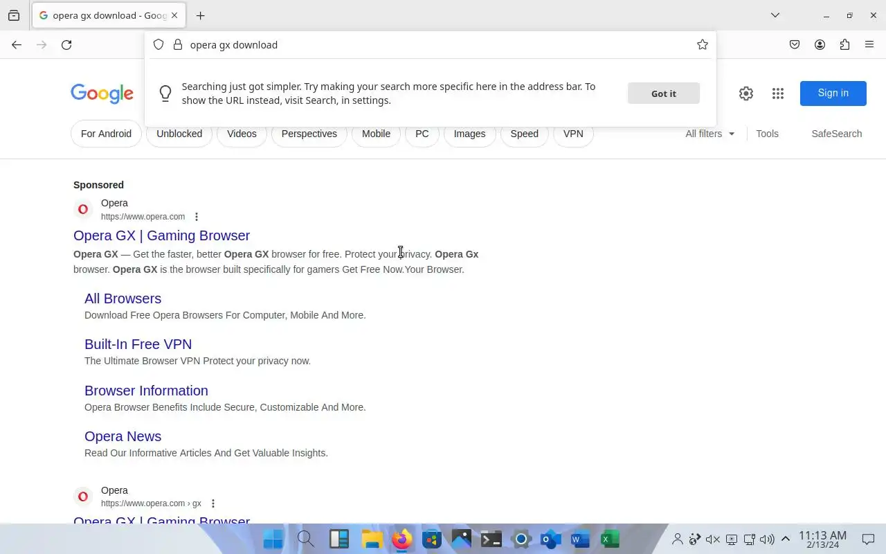Image resolution: width=886 pixels, height=554 pixels.
Task: Launch Outlook from taskbar
Action: 551,539
